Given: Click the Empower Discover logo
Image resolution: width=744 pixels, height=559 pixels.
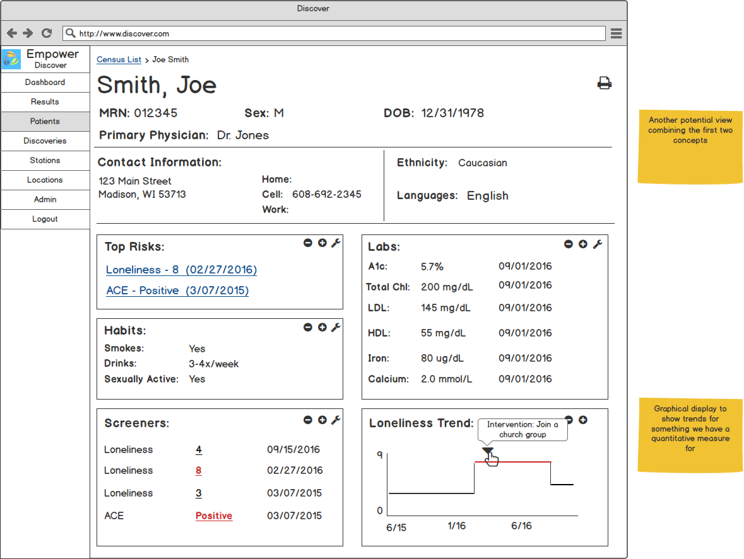Looking at the screenshot, I should pos(11,59).
